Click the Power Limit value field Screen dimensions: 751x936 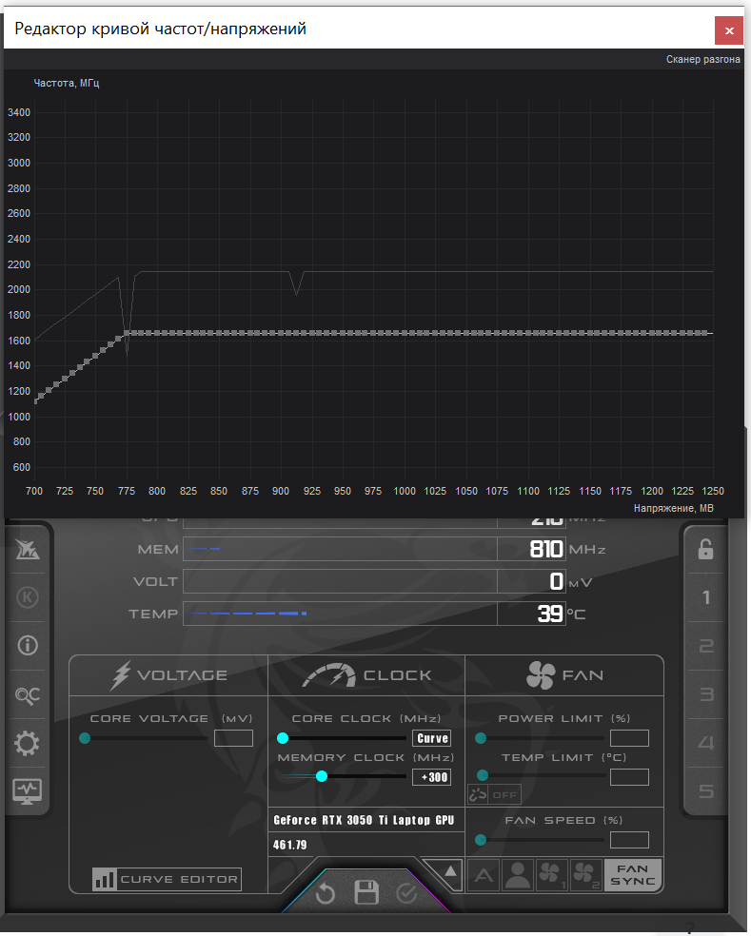click(630, 738)
